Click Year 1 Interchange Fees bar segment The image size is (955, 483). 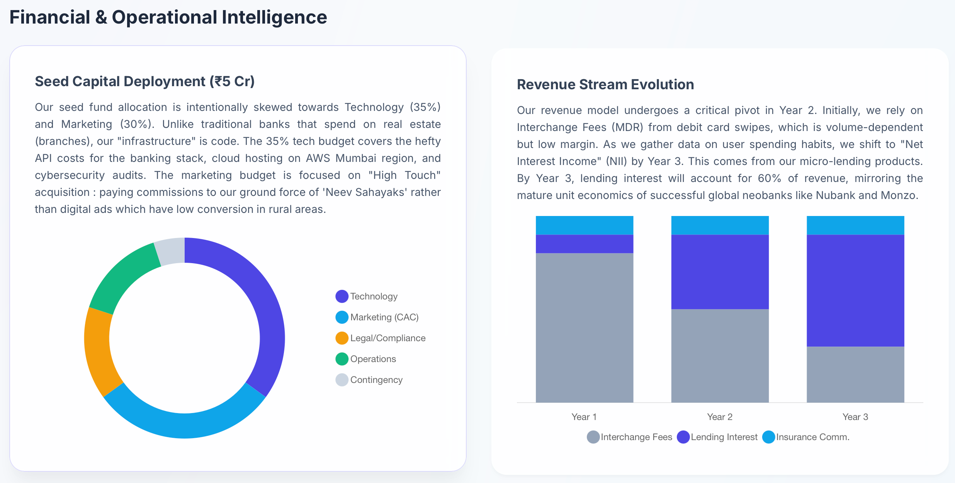coord(585,328)
